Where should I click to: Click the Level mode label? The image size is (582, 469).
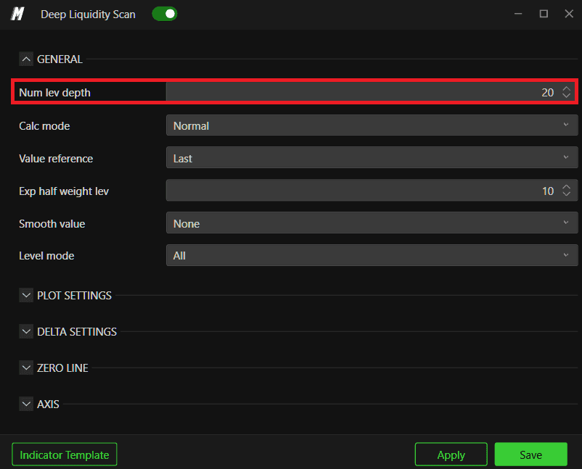46,256
